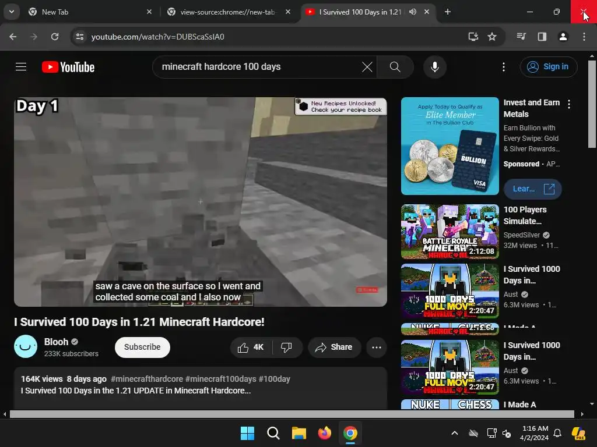Share the video

(334, 347)
